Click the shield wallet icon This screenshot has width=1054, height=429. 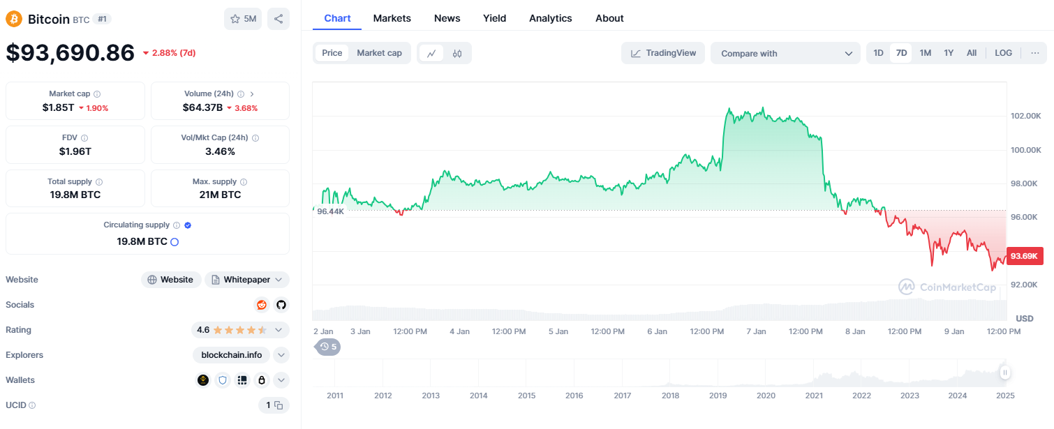223,380
